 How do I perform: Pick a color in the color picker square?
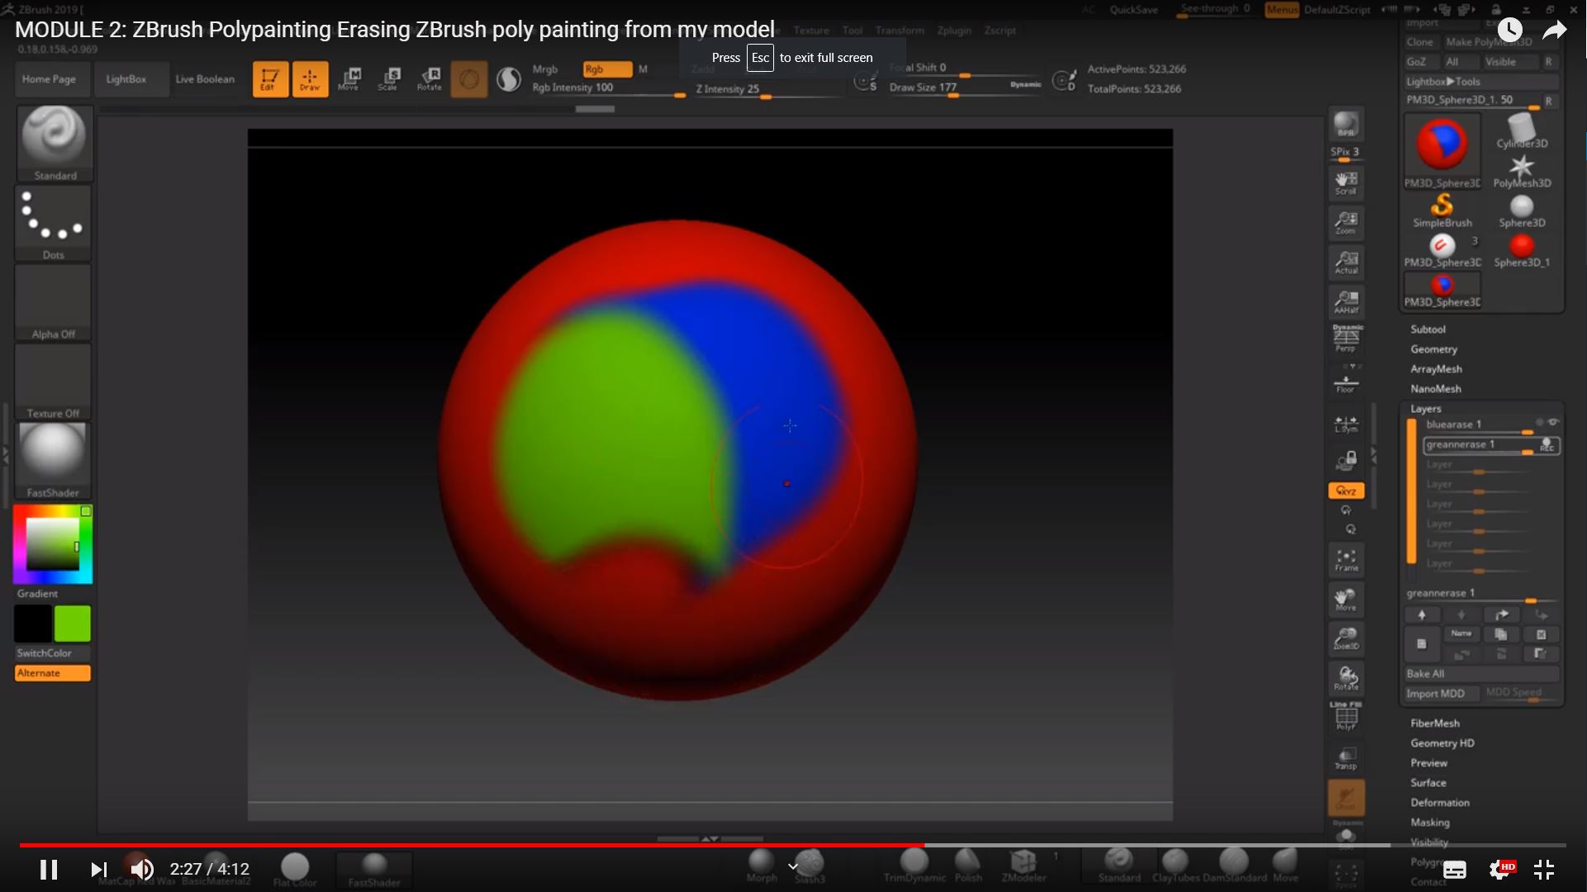53,545
